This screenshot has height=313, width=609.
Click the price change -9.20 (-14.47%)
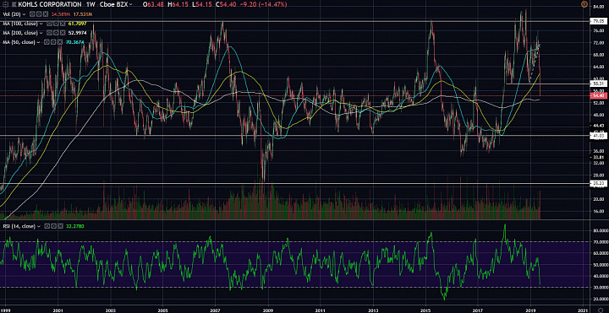click(264, 4)
